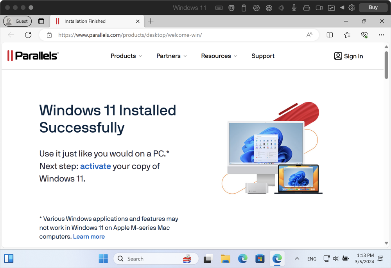Close the Installation Finished tab
Image resolution: width=391 pixels, height=268 pixels.
pyautogui.click(x=138, y=22)
